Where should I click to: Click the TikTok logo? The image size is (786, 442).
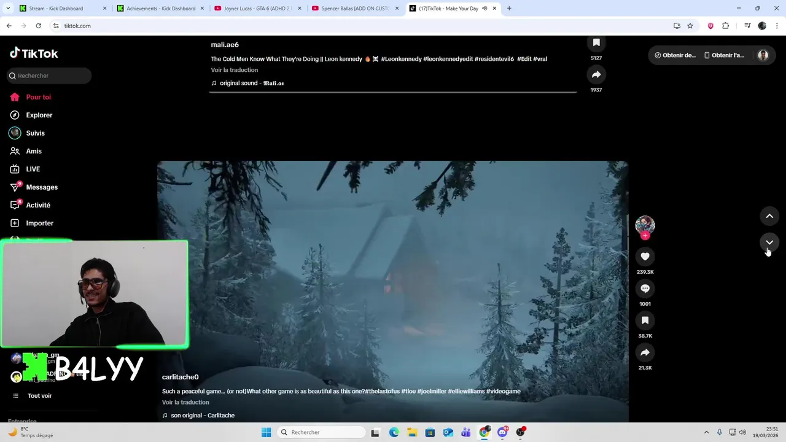tap(34, 53)
